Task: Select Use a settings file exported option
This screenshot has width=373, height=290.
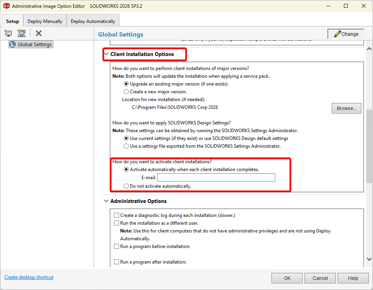Action: click(x=126, y=146)
